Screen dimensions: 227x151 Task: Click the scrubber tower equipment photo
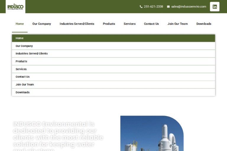152,134
